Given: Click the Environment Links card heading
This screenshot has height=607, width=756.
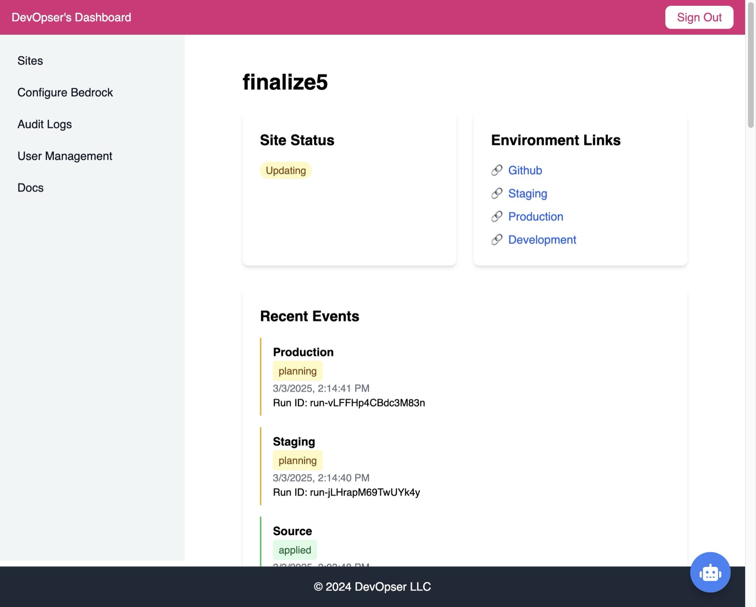Looking at the screenshot, I should 556,140.
